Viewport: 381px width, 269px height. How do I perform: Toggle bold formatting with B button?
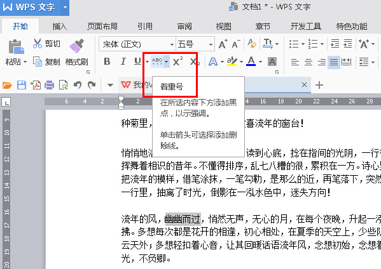pos(107,62)
